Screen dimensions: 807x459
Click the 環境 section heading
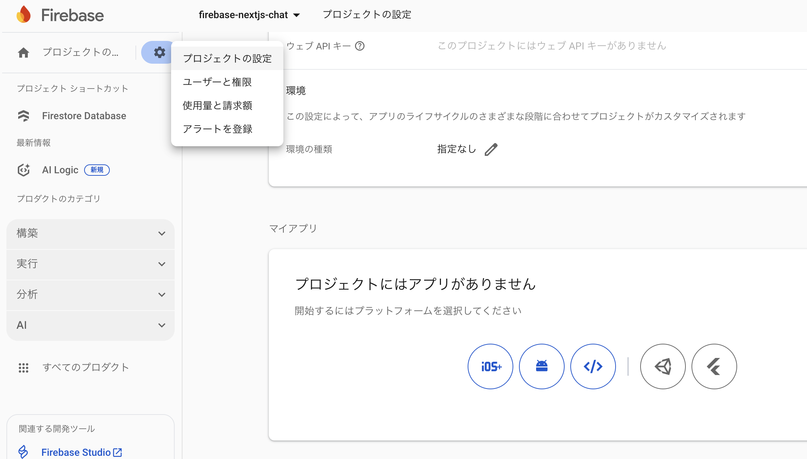[296, 91]
